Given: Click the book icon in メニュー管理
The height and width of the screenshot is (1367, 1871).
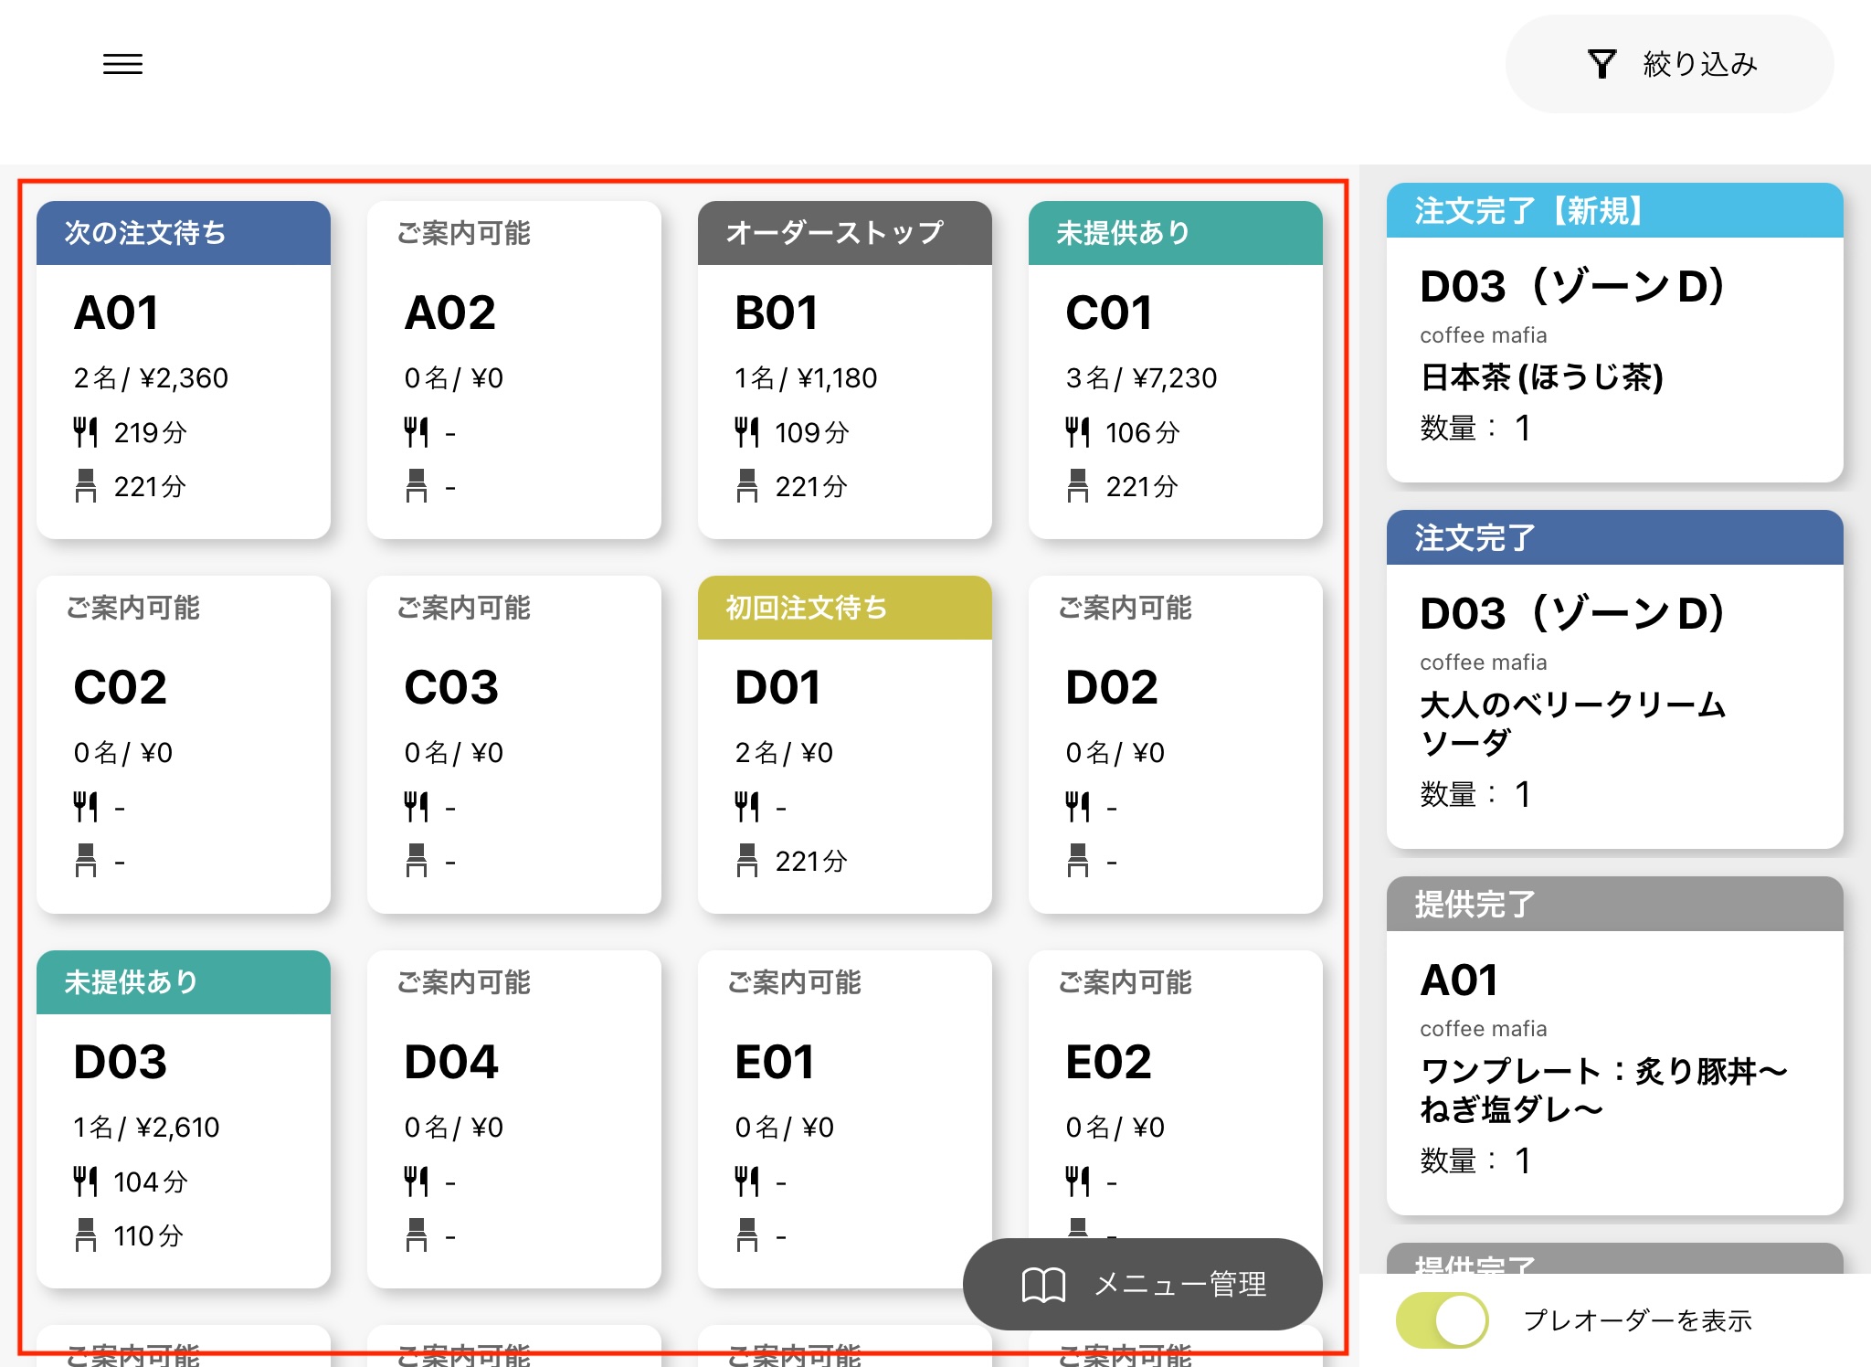Looking at the screenshot, I should tap(1043, 1285).
